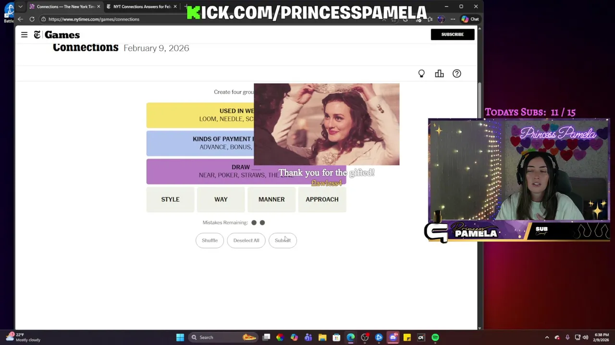Click the volume speaker tray icon
The image size is (615, 345).
(585, 337)
